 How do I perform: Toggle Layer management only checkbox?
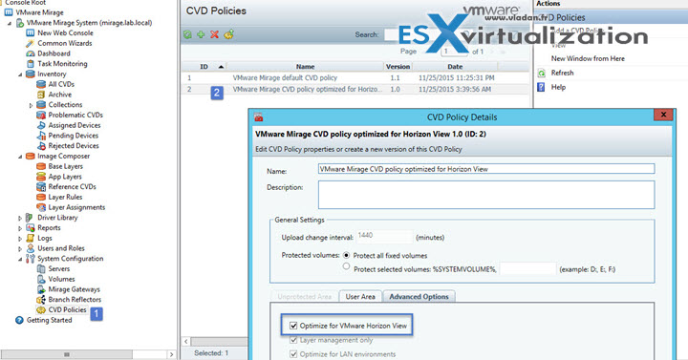tap(293, 340)
